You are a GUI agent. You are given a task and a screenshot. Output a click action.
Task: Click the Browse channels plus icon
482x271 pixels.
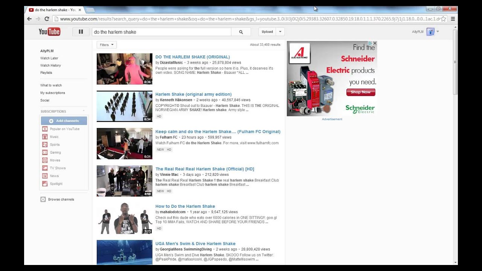[43, 199]
